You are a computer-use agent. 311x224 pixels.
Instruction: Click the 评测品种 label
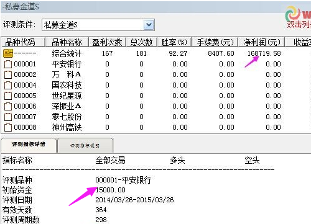point(17,180)
